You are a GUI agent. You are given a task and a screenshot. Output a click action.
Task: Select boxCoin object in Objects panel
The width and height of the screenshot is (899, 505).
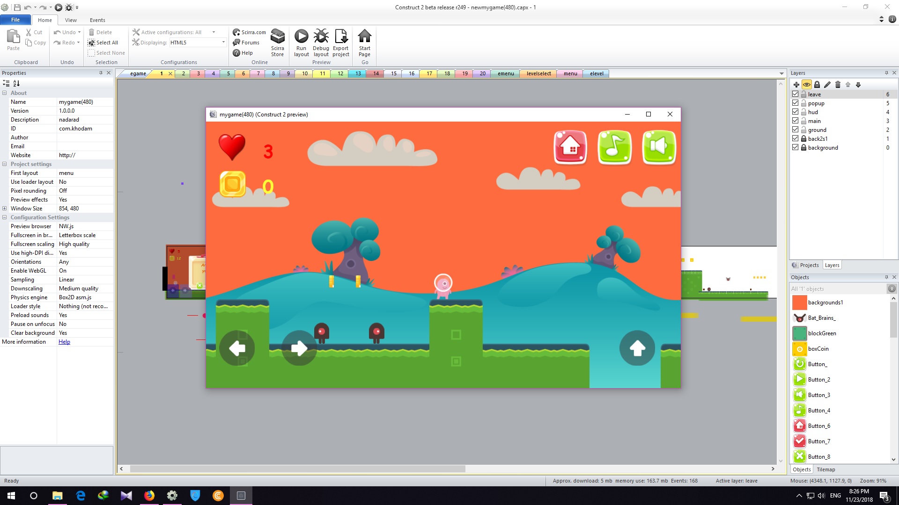coord(818,349)
